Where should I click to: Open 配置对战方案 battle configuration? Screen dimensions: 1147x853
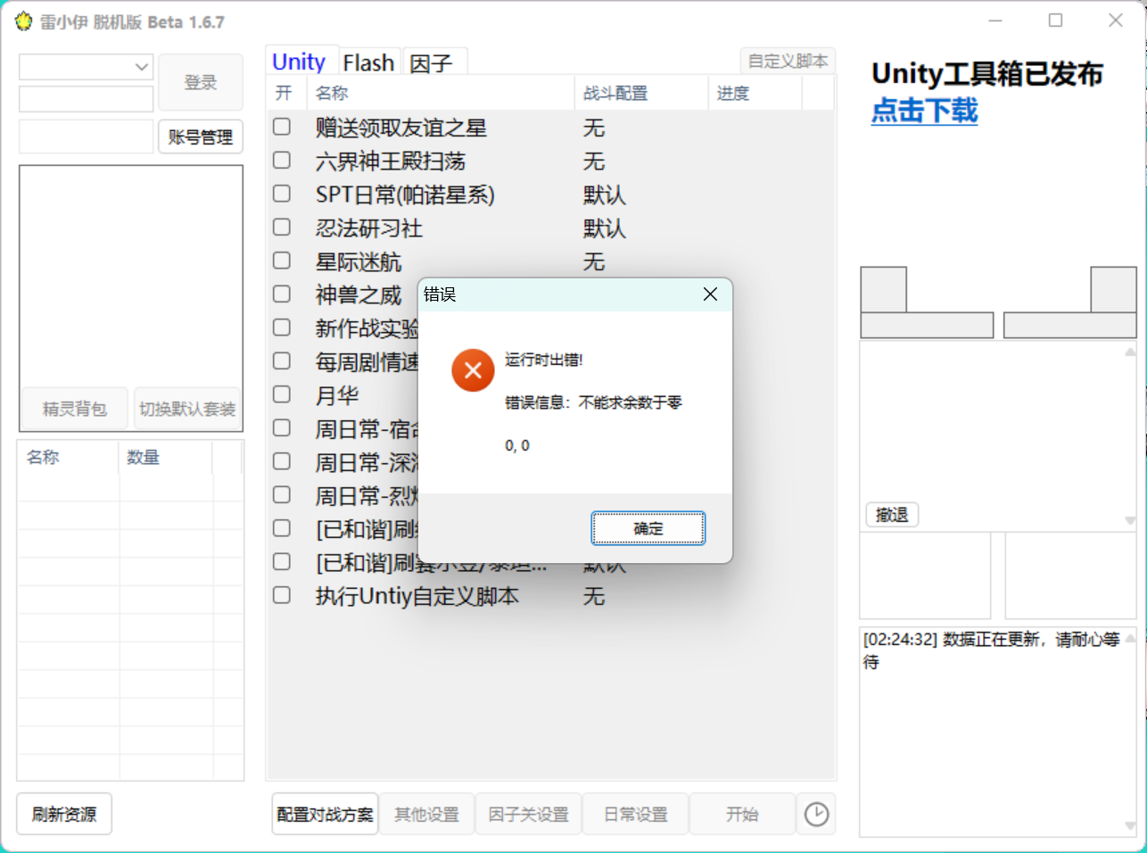click(325, 813)
